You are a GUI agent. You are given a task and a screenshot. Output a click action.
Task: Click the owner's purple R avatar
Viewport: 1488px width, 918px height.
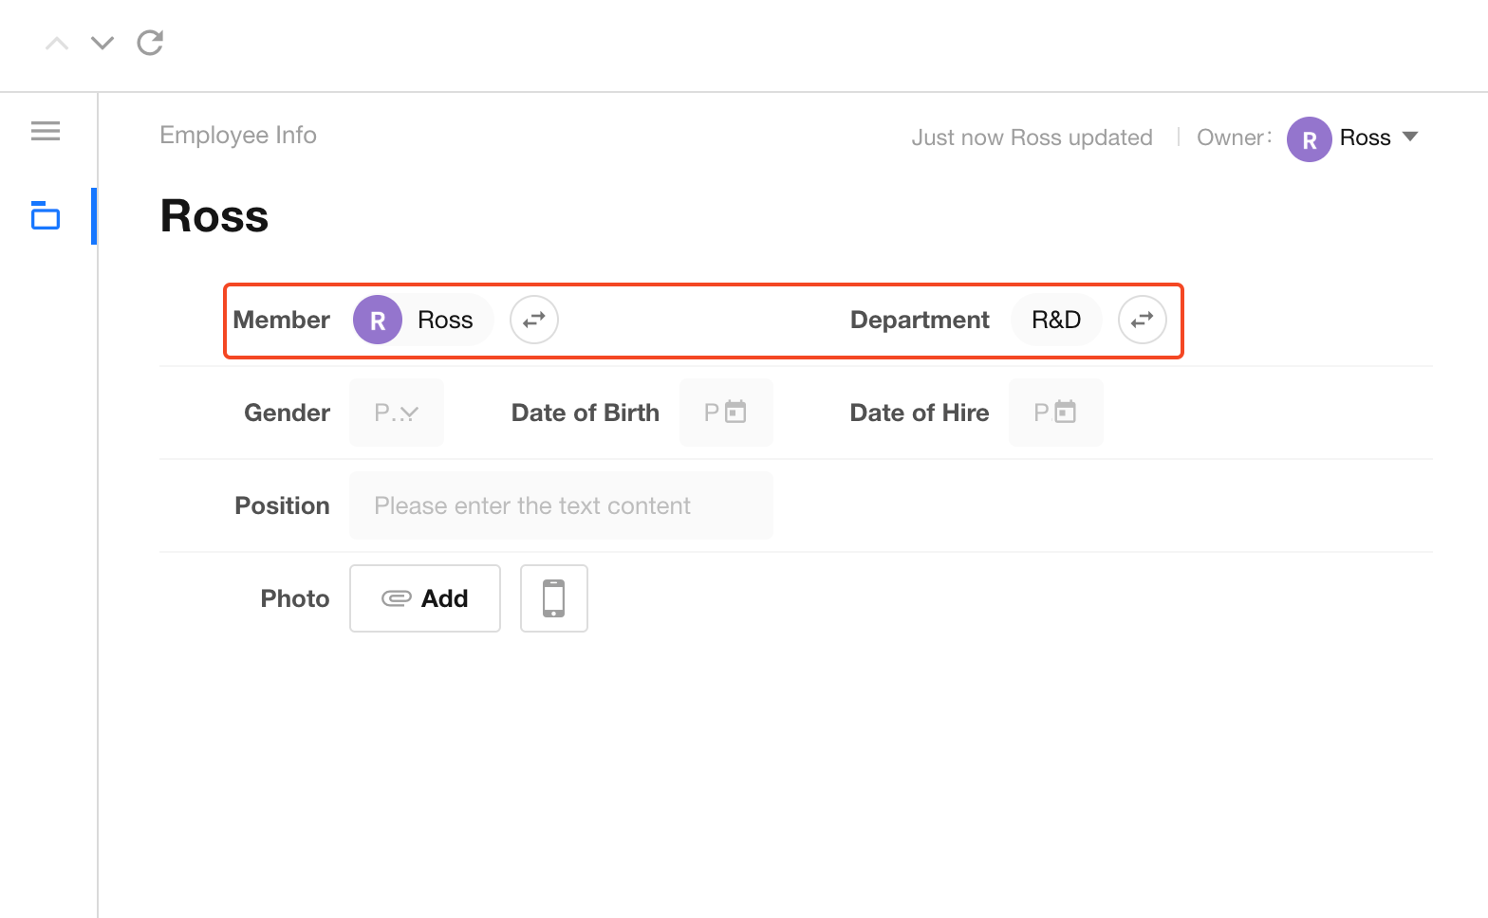(1309, 139)
